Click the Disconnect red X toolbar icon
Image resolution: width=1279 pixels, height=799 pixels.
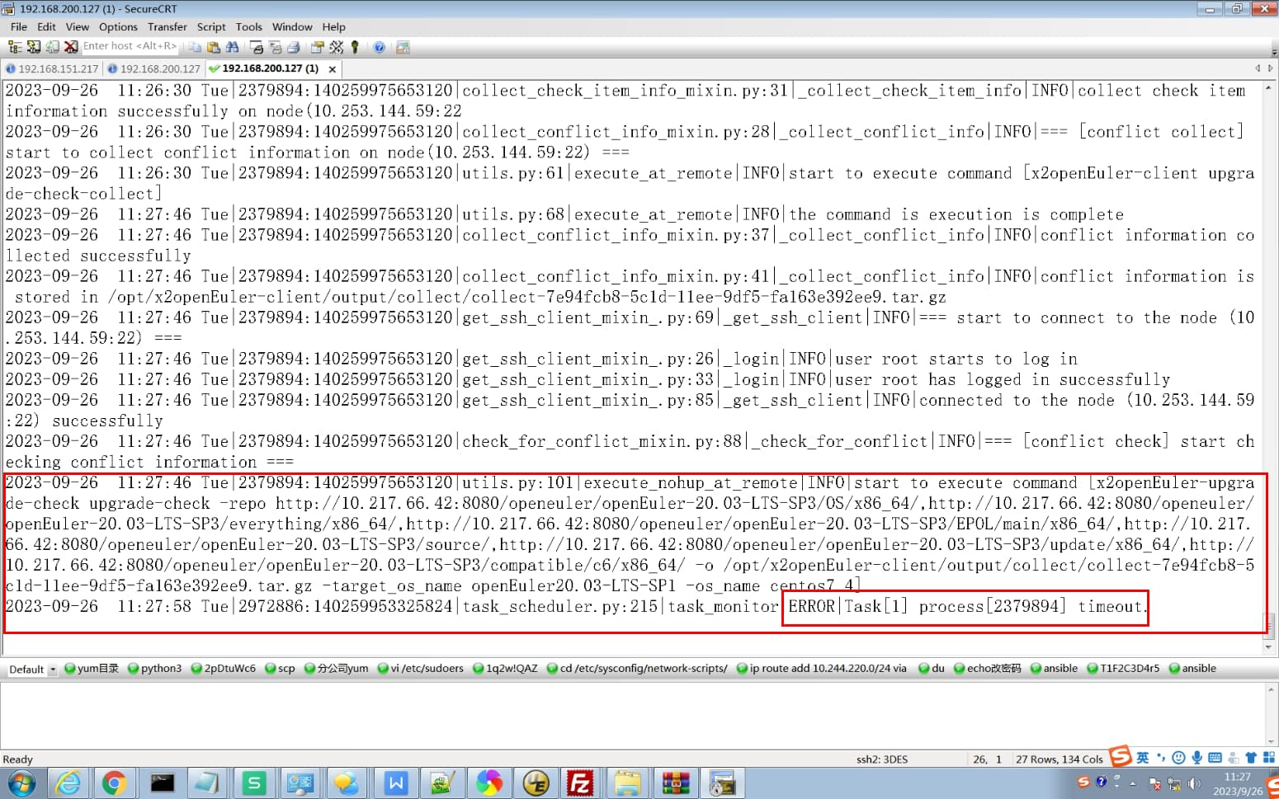(x=71, y=47)
